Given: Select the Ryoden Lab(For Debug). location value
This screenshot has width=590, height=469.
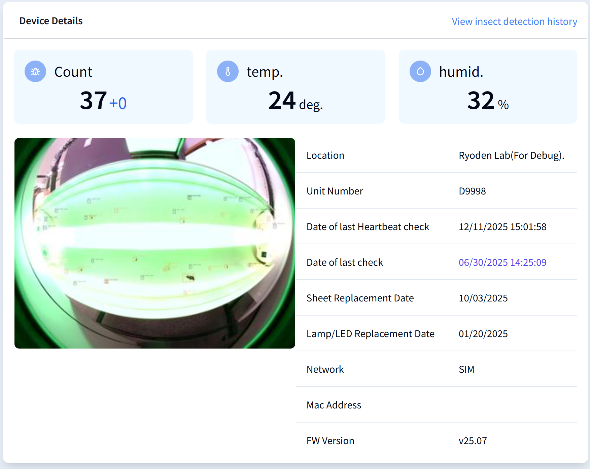Looking at the screenshot, I should pos(511,155).
